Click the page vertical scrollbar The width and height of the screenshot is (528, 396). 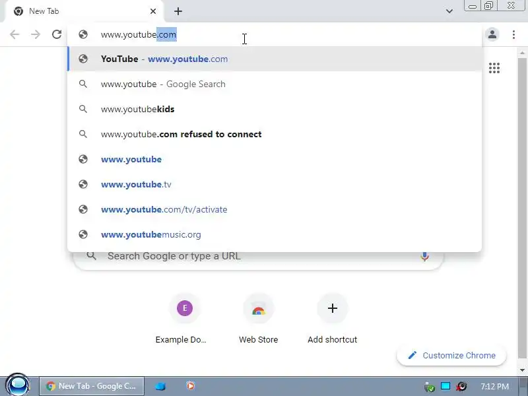[x=522, y=207]
